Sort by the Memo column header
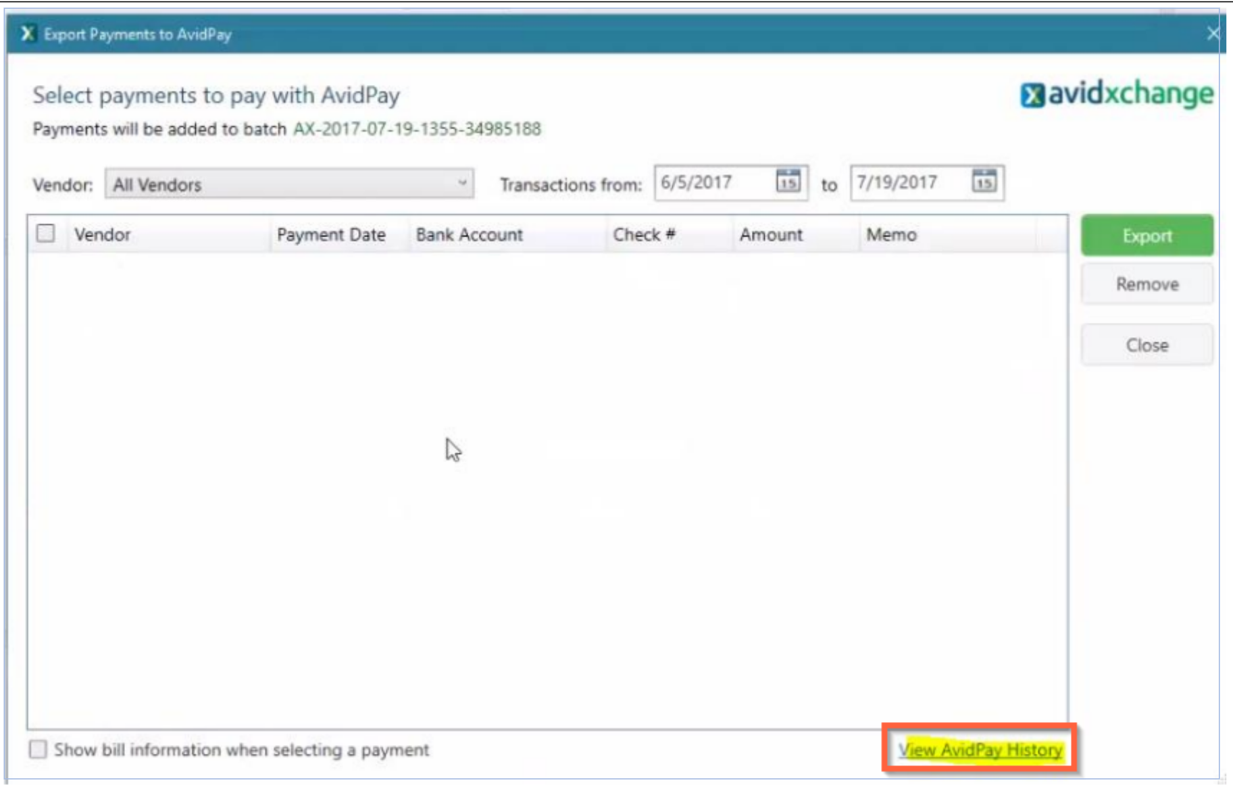This screenshot has width=1233, height=789. [891, 234]
